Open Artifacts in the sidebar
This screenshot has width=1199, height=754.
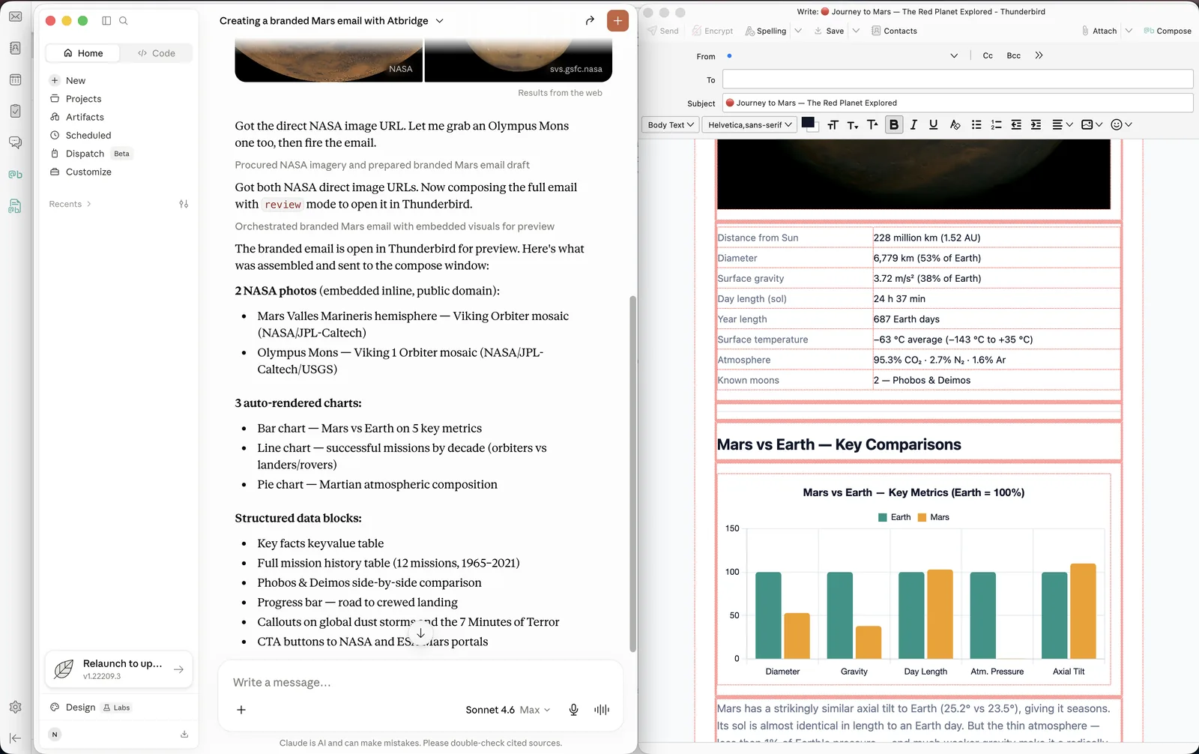coord(85,117)
